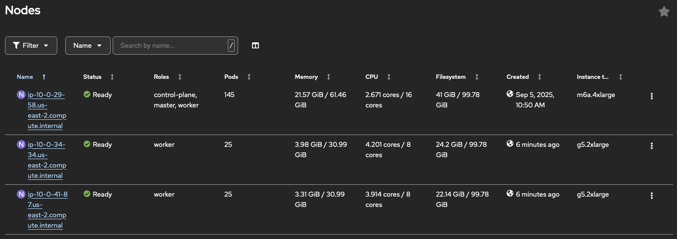Sort table by Roles column header
The image size is (677, 239).
pos(162,77)
